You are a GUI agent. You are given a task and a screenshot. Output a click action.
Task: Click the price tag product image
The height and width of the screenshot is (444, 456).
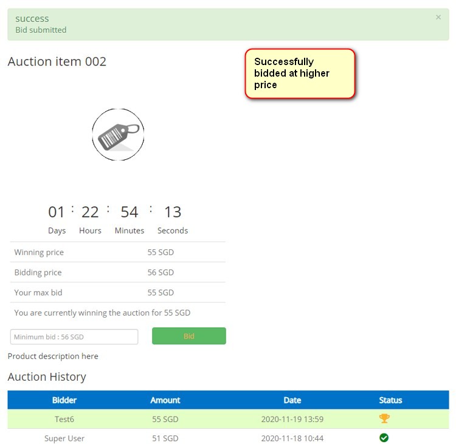(x=118, y=135)
